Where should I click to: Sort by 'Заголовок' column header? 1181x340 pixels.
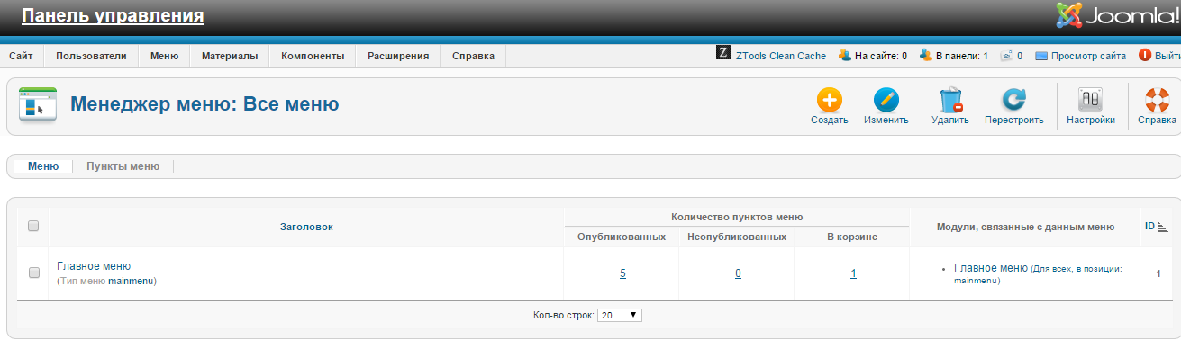point(306,227)
